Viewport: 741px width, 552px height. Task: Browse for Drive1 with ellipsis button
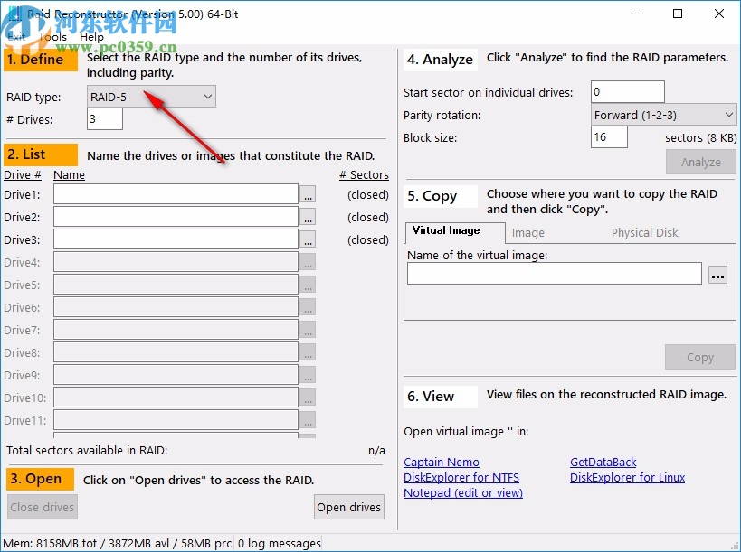pyautogui.click(x=308, y=194)
